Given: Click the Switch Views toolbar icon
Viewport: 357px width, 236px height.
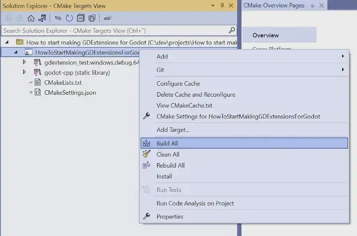Looking at the screenshot, I should pos(42,18).
